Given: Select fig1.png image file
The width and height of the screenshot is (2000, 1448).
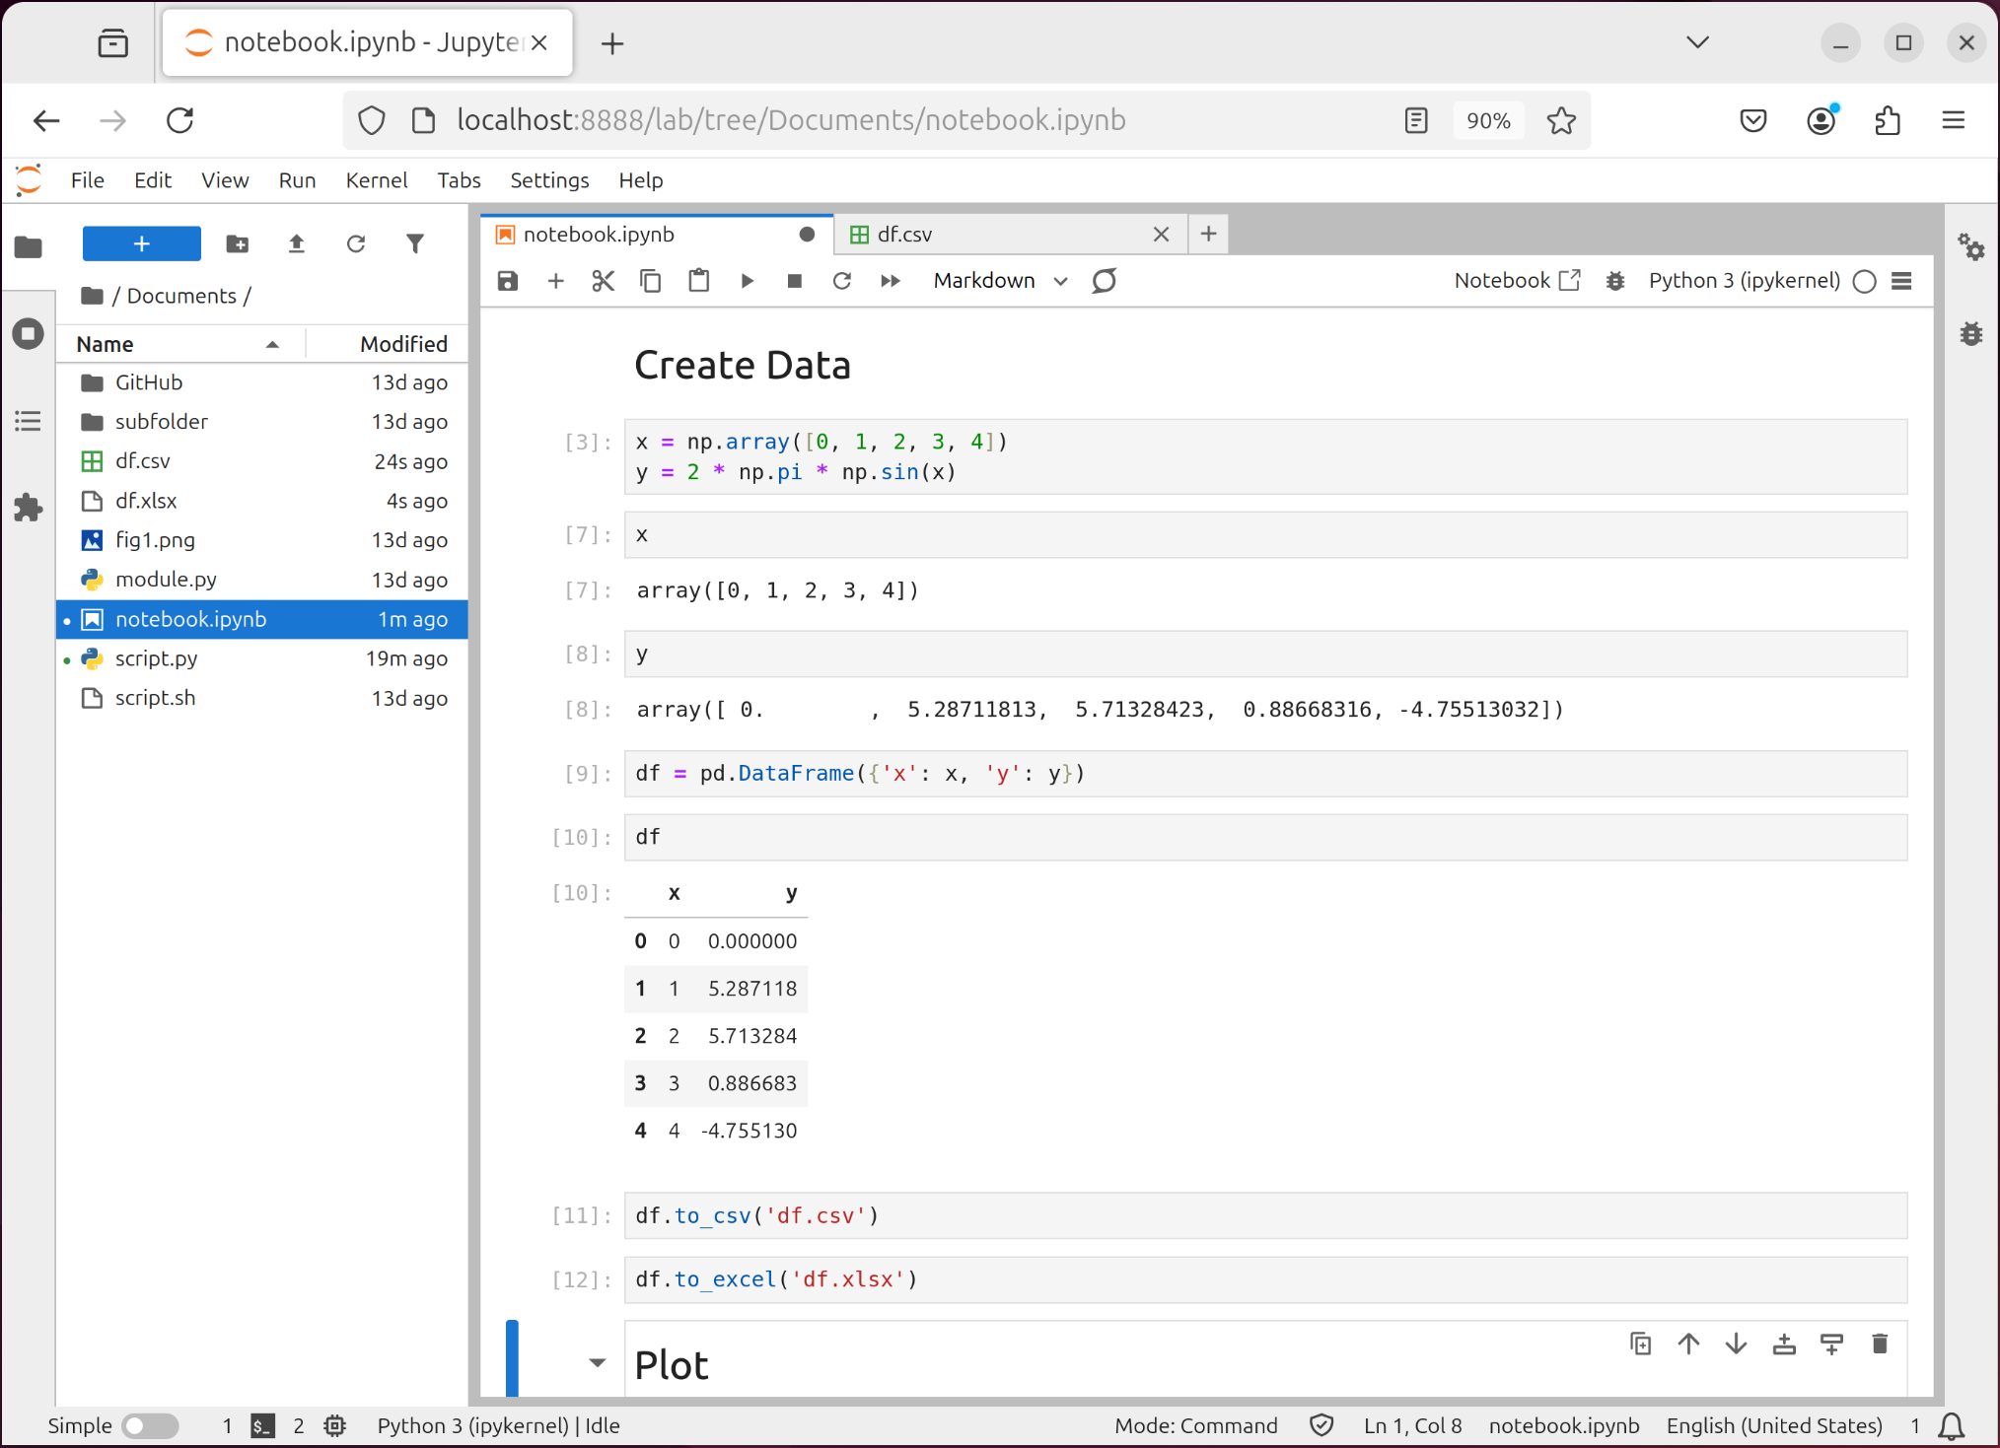Looking at the screenshot, I should click(x=261, y=540).
